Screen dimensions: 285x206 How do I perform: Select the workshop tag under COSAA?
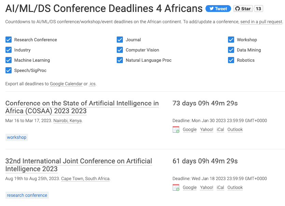[17, 137]
